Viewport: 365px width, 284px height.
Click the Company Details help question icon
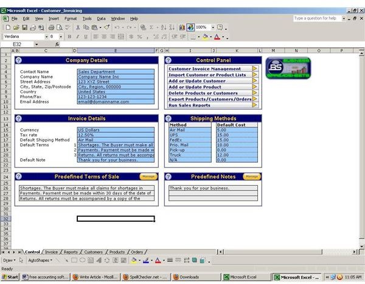[19, 60]
